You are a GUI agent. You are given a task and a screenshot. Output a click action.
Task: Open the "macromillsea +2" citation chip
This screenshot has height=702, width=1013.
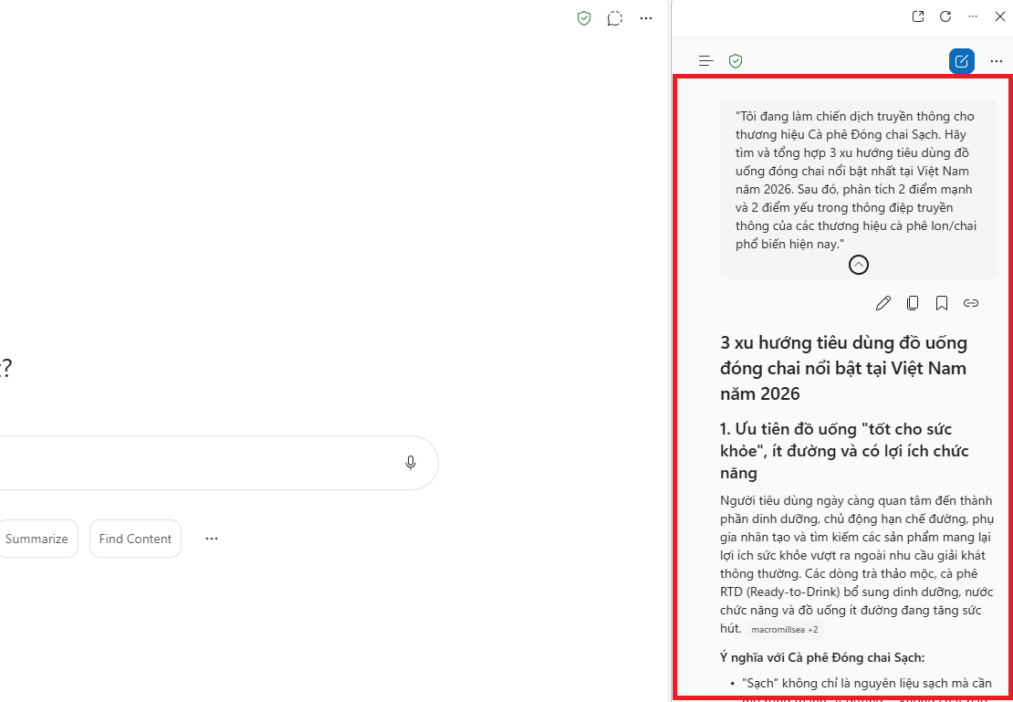tap(784, 630)
